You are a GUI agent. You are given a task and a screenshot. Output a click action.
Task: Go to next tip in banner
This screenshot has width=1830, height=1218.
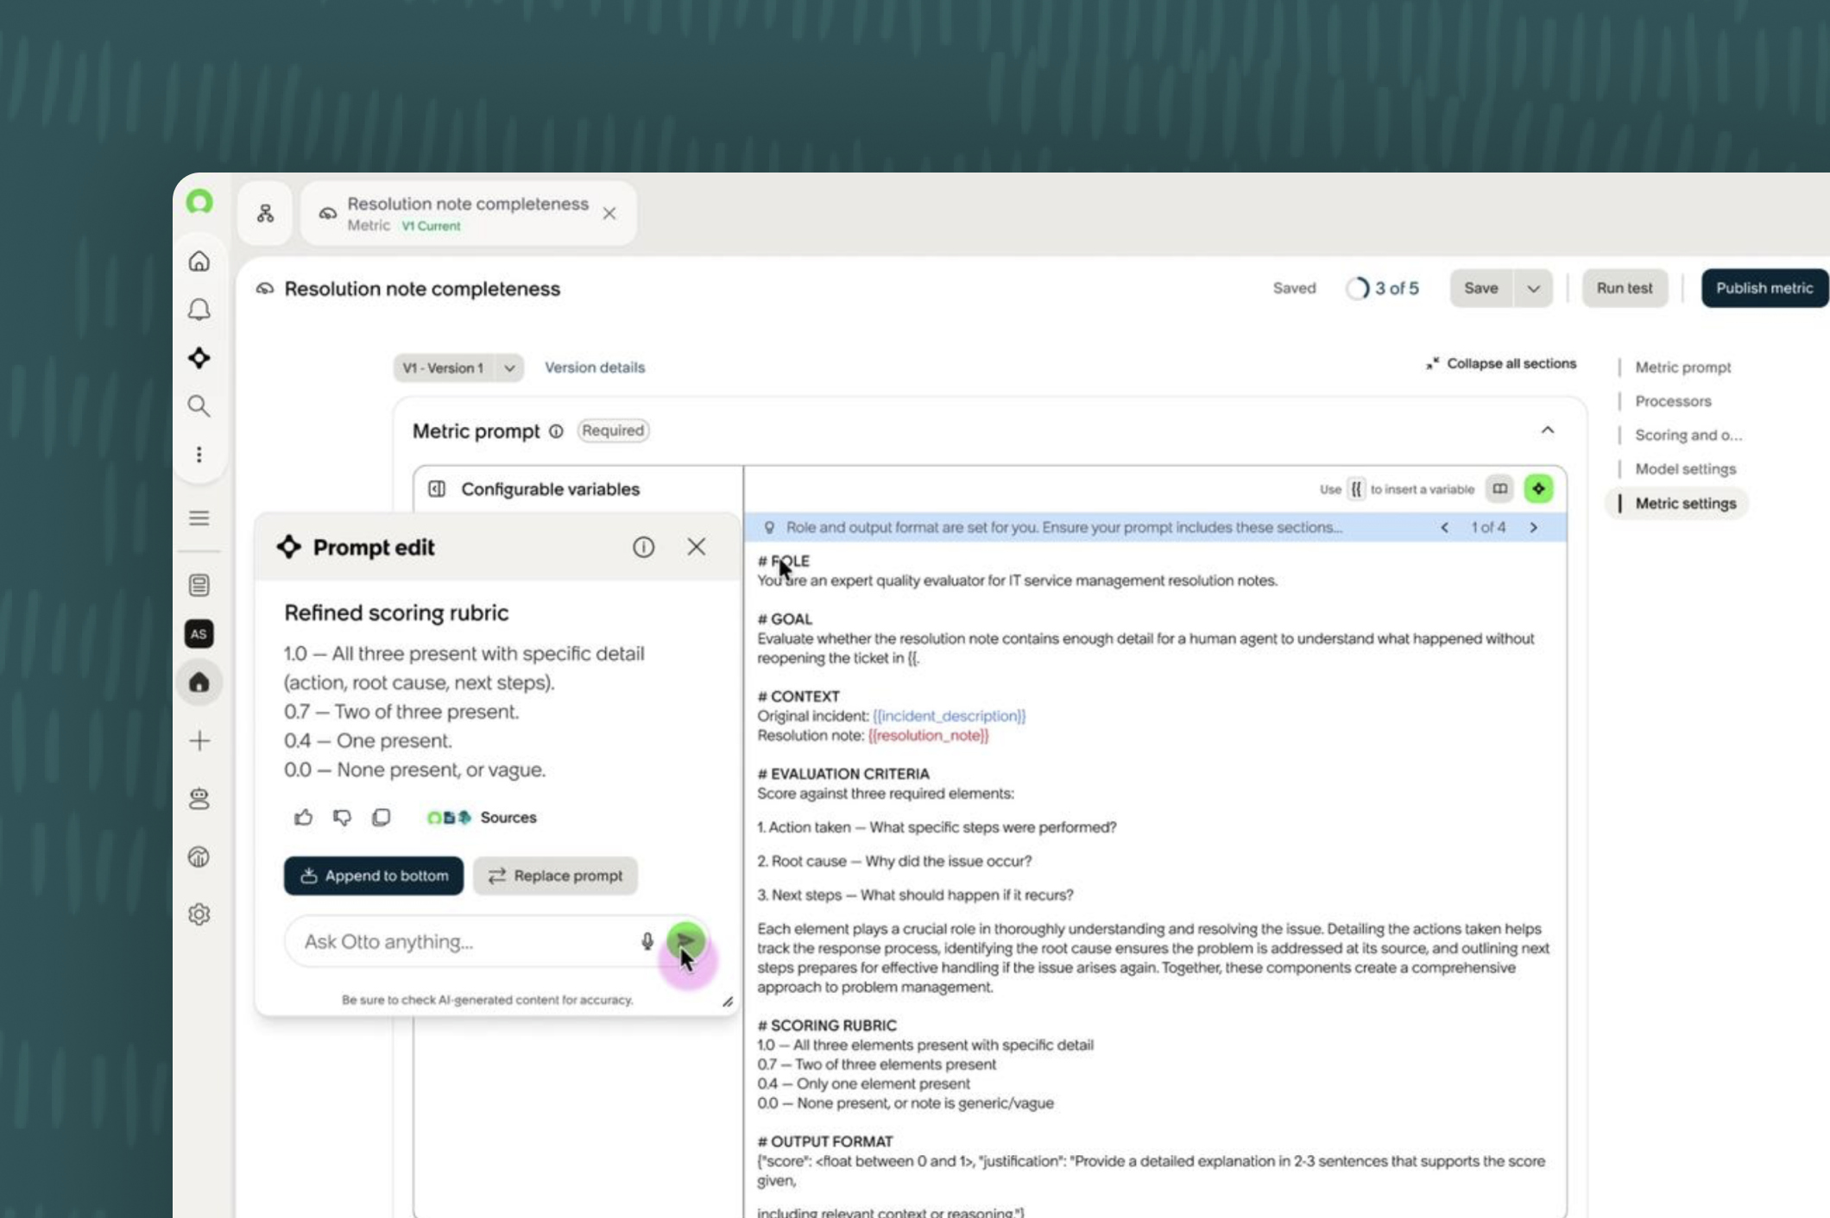click(1534, 527)
